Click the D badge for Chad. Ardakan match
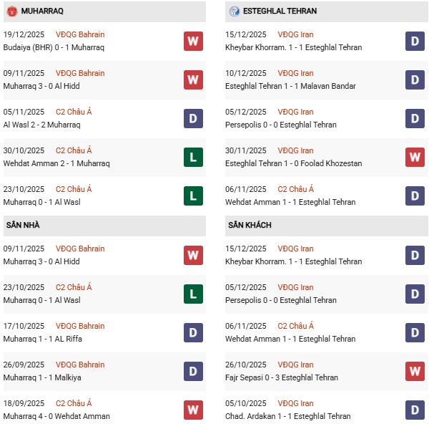 point(415,410)
